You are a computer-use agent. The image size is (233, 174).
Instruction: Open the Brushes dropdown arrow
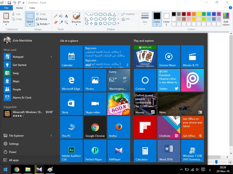coord(76,25)
